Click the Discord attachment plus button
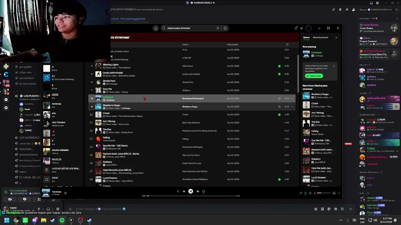401x225 pixels. coord(70,209)
